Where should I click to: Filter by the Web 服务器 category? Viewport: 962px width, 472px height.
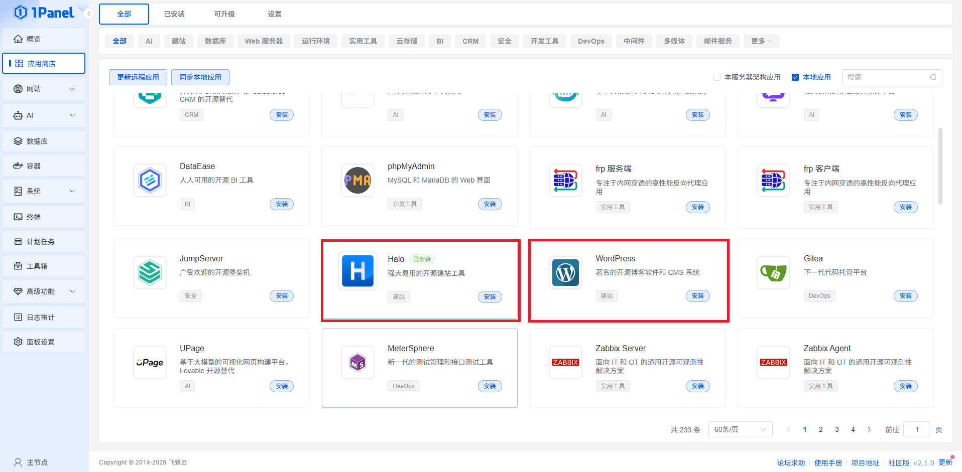click(264, 41)
